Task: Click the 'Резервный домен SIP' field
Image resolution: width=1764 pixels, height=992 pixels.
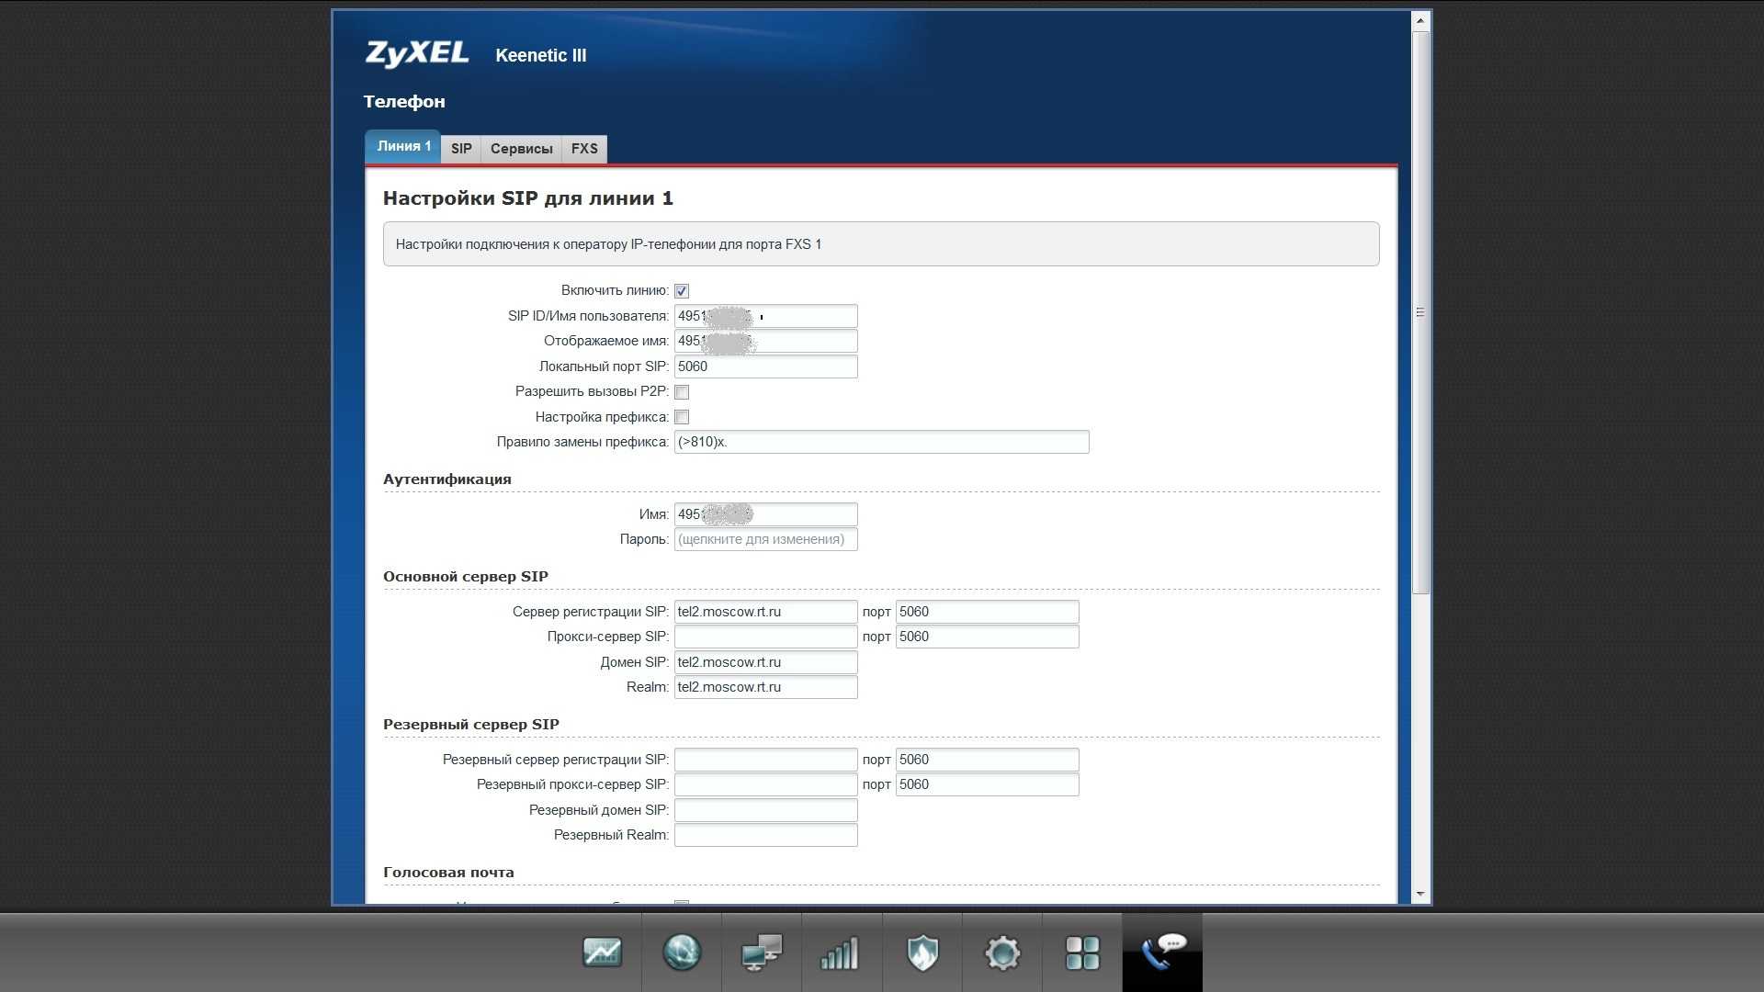Action: pyautogui.click(x=766, y=810)
